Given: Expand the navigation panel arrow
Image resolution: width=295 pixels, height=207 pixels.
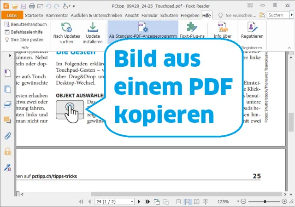Looking at the screenshot, I should (10, 56).
